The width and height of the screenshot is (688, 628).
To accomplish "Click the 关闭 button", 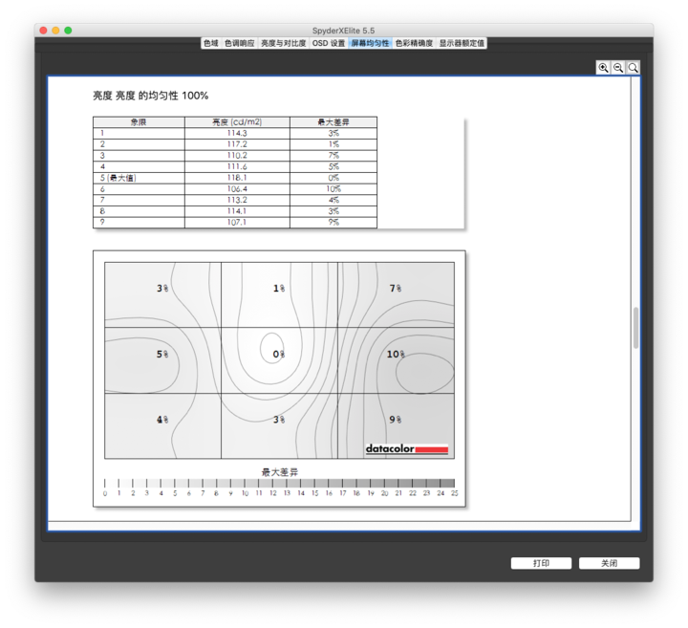I will point(609,563).
